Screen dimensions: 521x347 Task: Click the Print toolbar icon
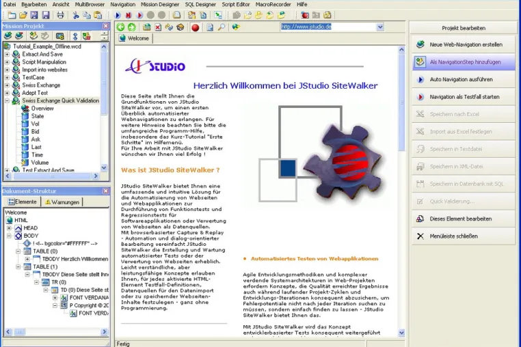(x=60, y=15)
